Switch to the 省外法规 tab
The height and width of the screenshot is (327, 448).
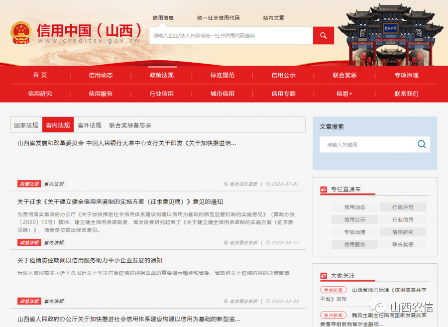[x=90, y=125]
